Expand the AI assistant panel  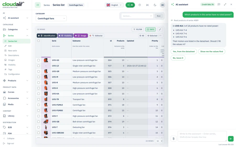point(225,4)
